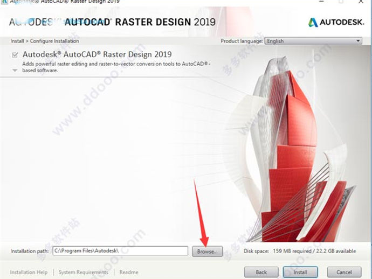Click the 'Install > Configure Installation' breadcrumb text
The image size is (372, 279).
click(x=45, y=41)
